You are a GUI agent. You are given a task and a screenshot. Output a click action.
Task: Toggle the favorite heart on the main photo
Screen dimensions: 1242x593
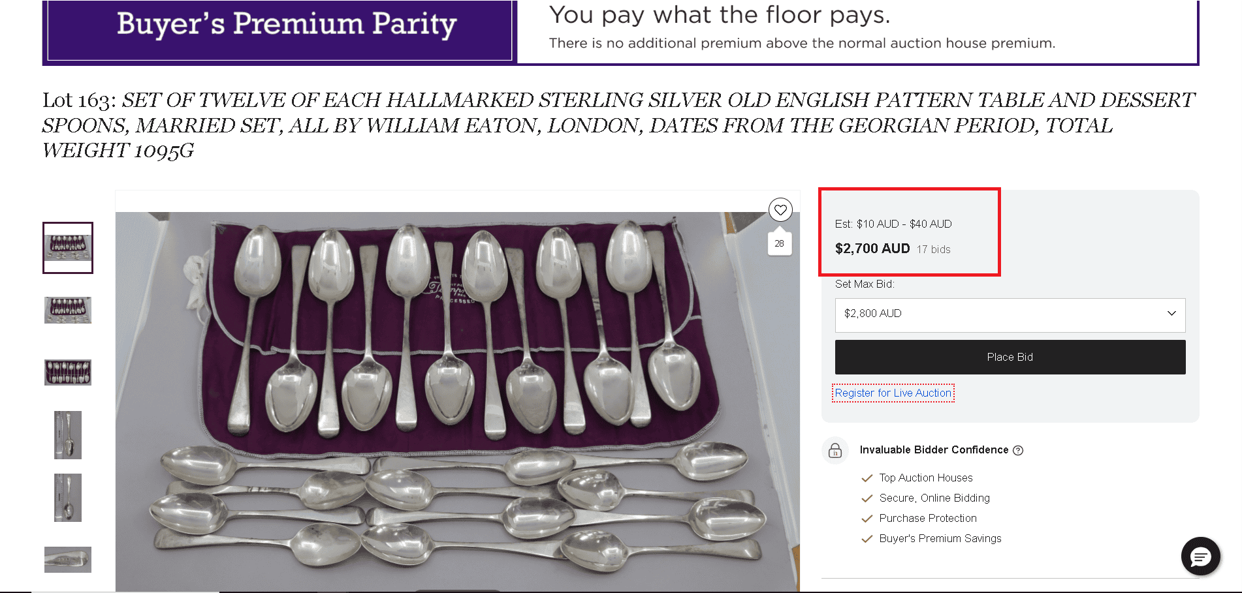[780, 209]
